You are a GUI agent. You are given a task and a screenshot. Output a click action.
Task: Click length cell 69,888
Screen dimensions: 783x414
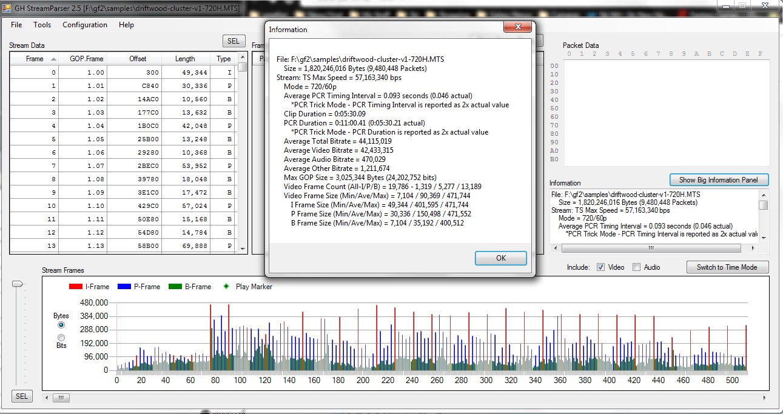click(x=186, y=246)
